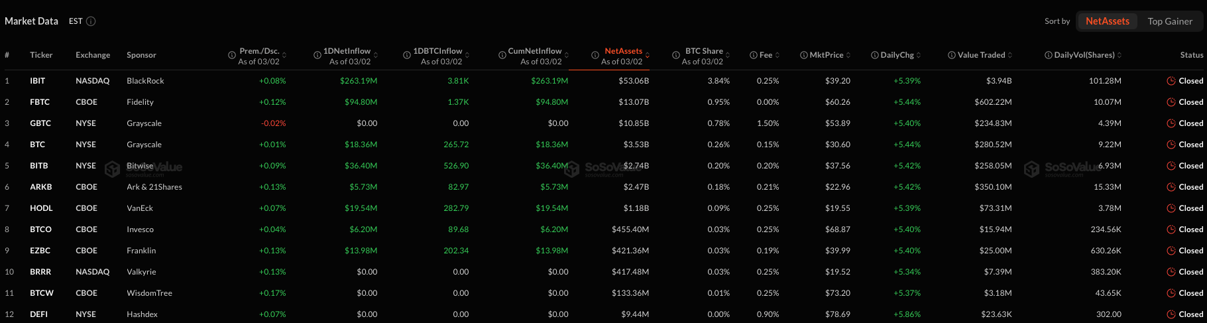
Task: Sort by Value Traded arrows
Action: 1010,55
